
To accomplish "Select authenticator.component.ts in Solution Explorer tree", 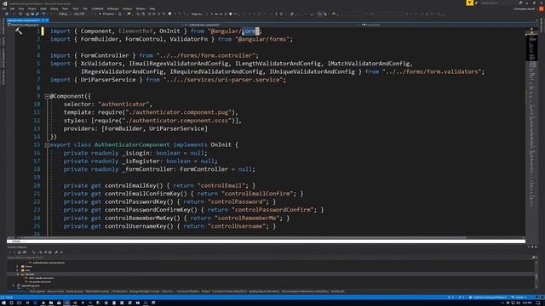I will coord(49,263).
